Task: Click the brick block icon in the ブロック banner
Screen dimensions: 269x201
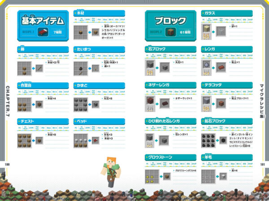Action: [170, 32]
